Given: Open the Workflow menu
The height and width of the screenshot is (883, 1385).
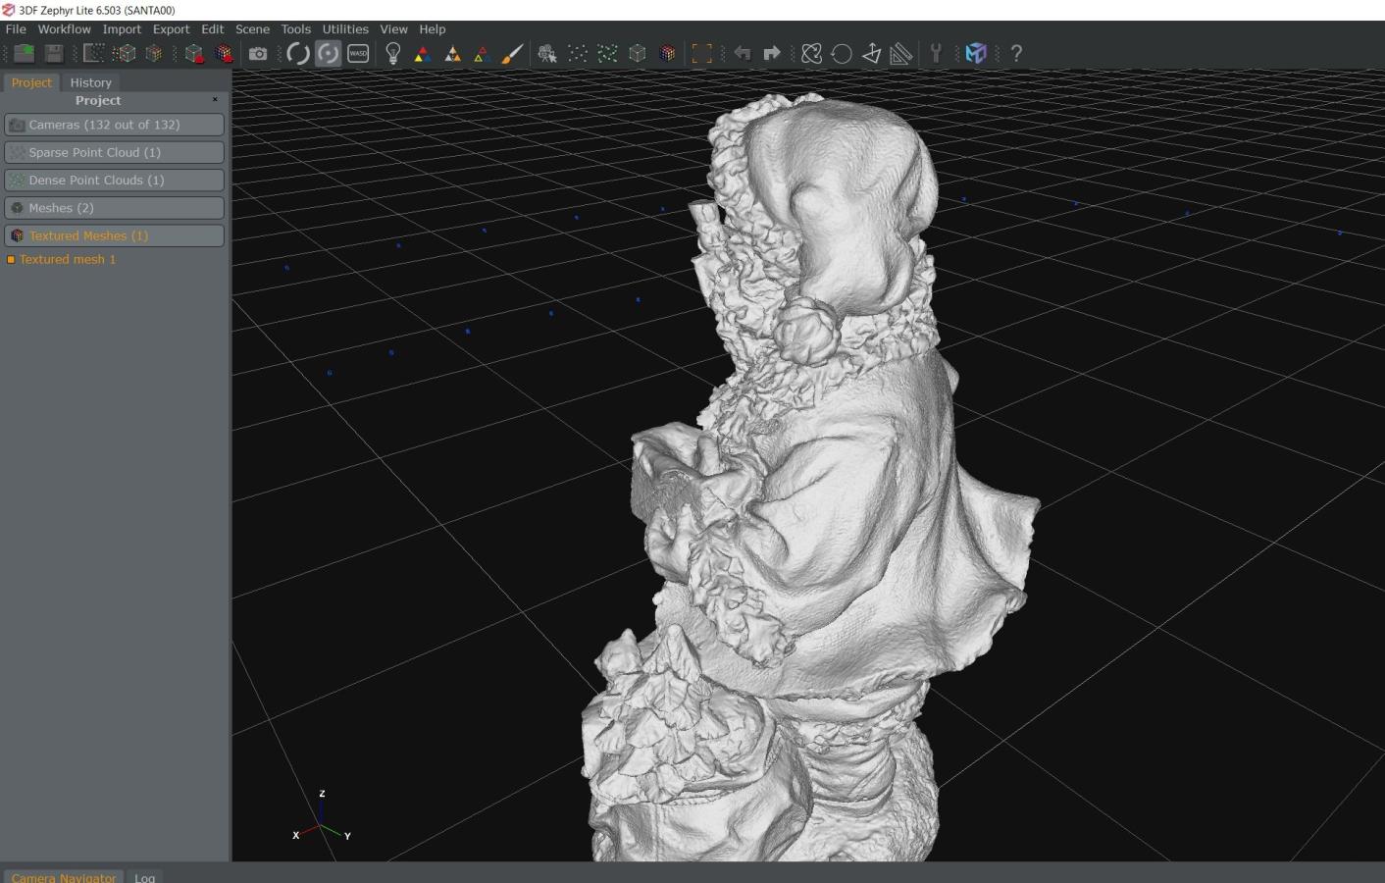Looking at the screenshot, I should pos(64,29).
